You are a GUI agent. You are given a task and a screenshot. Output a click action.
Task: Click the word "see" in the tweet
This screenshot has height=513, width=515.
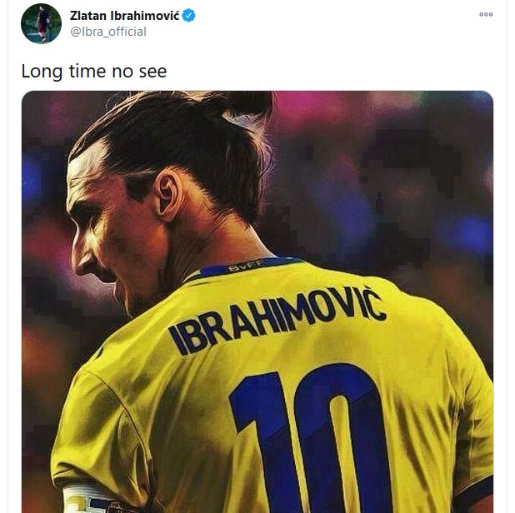point(152,72)
